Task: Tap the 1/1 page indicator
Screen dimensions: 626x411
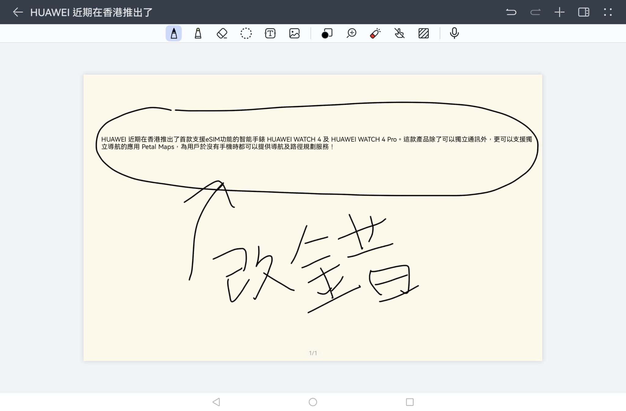Action: point(313,352)
